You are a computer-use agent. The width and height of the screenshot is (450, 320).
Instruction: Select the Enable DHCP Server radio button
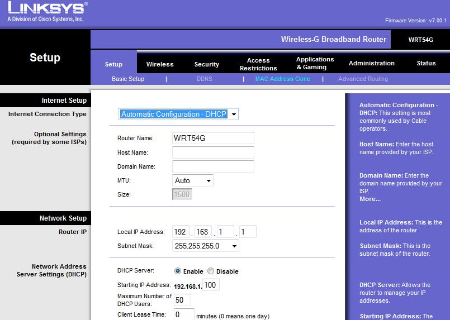coord(178,271)
